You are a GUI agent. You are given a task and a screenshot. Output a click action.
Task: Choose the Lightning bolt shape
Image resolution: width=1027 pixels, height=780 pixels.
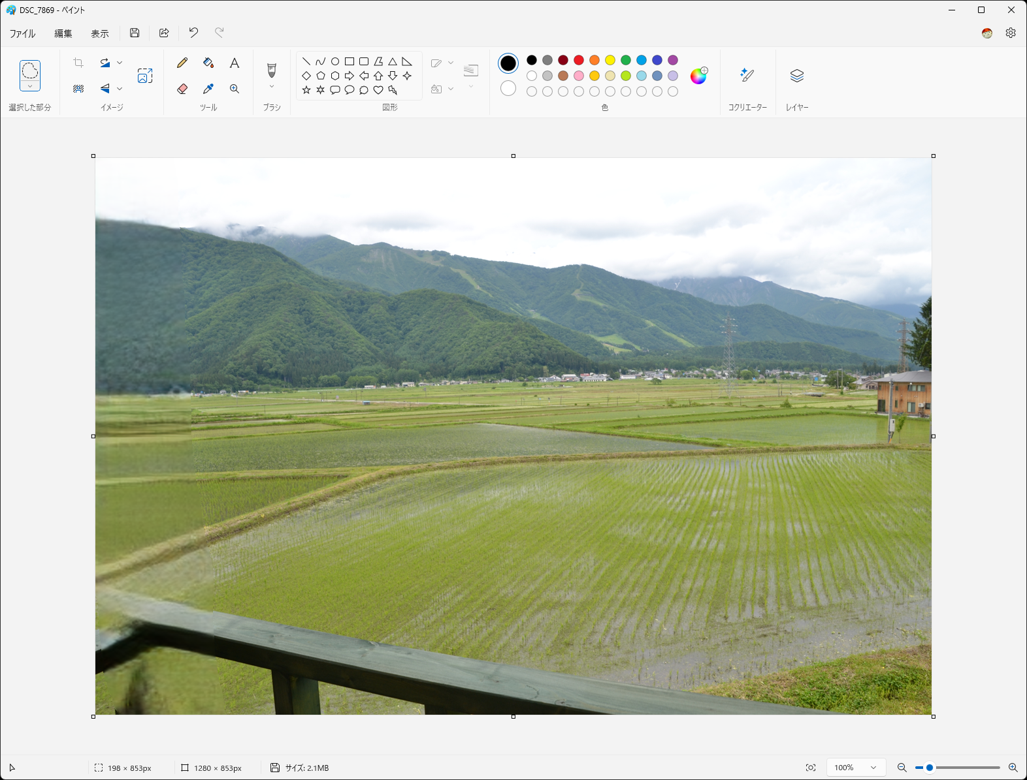point(393,90)
